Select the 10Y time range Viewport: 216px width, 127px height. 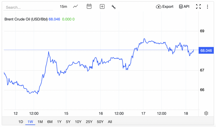(x=78, y=122)
